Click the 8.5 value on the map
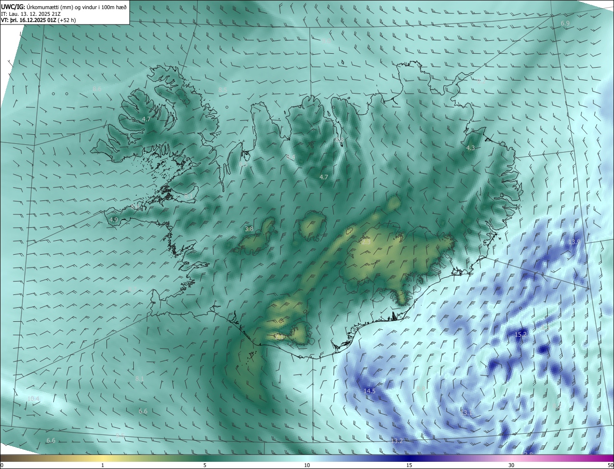The image size is (614, 469). point(223,90)
